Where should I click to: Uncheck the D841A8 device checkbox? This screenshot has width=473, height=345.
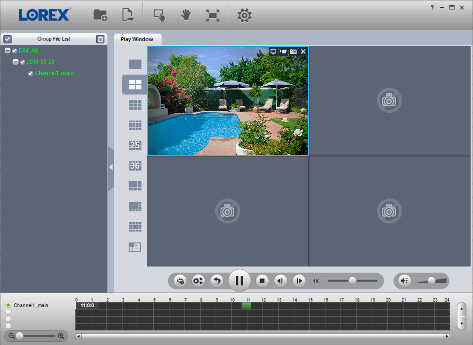pos(14,51)
